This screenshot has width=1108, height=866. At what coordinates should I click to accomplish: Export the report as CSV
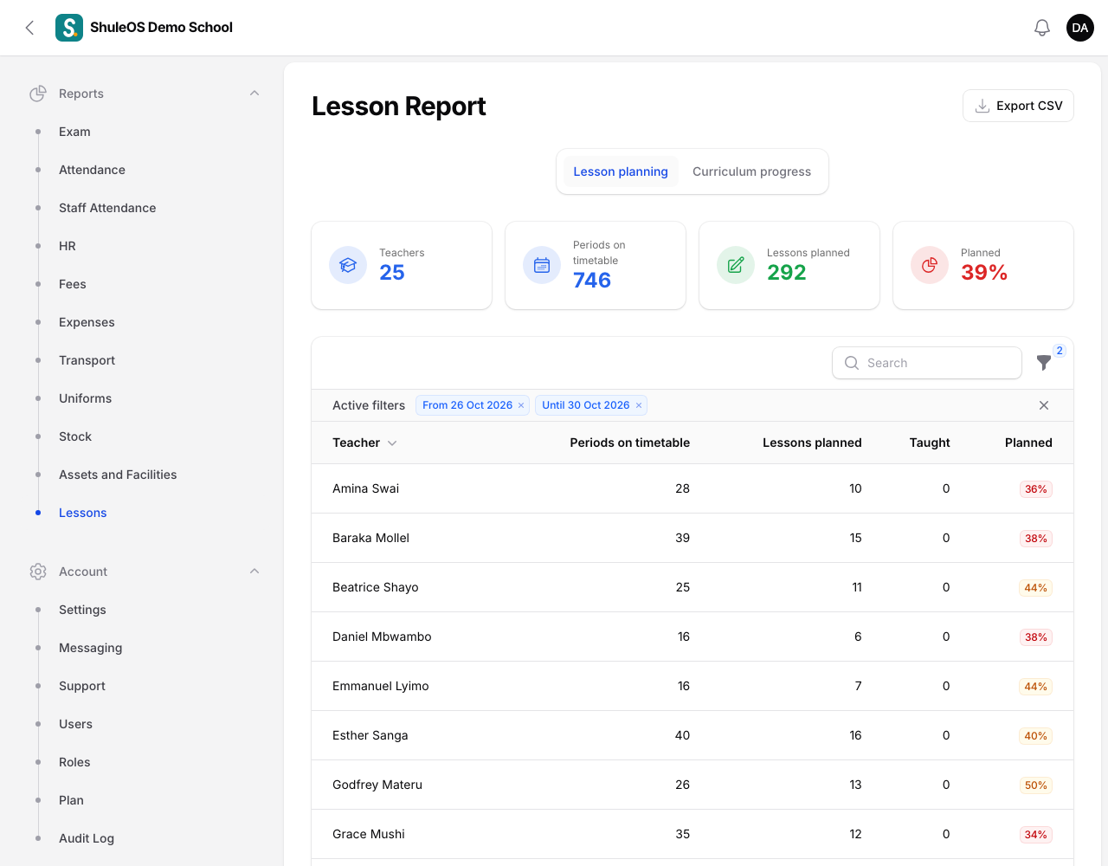click(1018, 106)
